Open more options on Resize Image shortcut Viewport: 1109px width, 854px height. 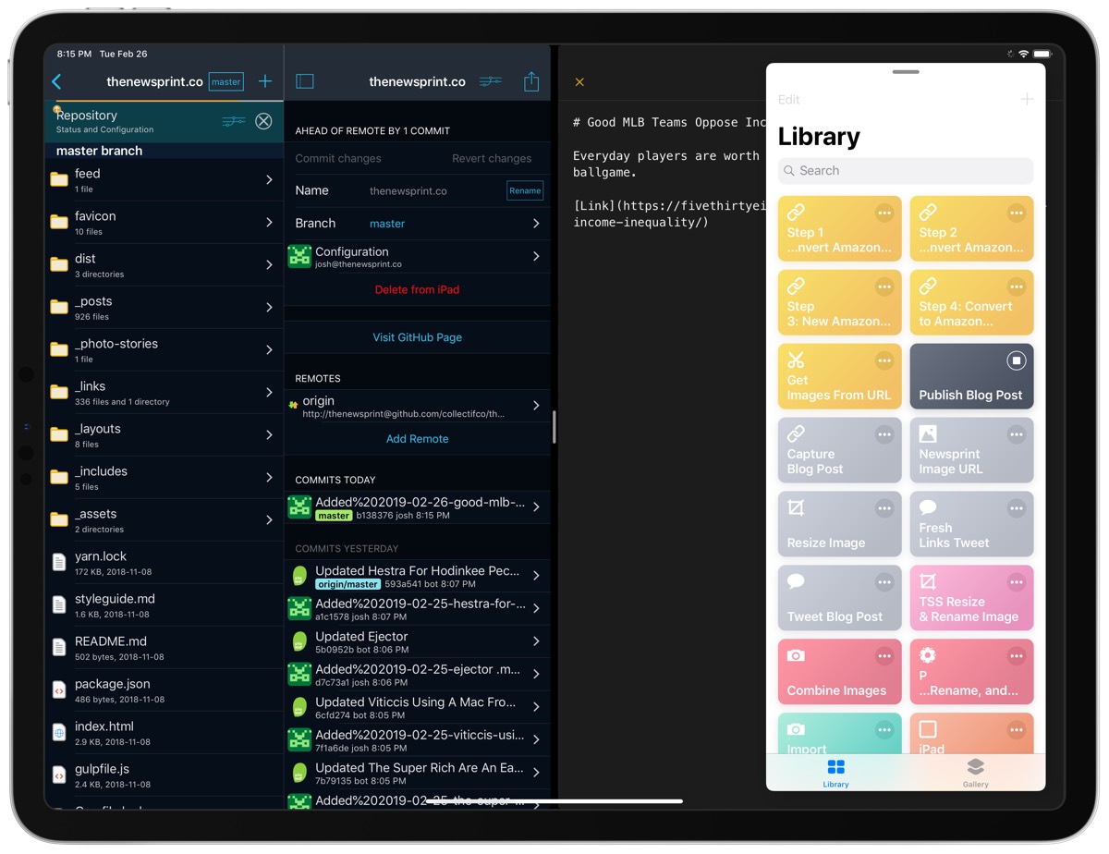pos(884,508)
